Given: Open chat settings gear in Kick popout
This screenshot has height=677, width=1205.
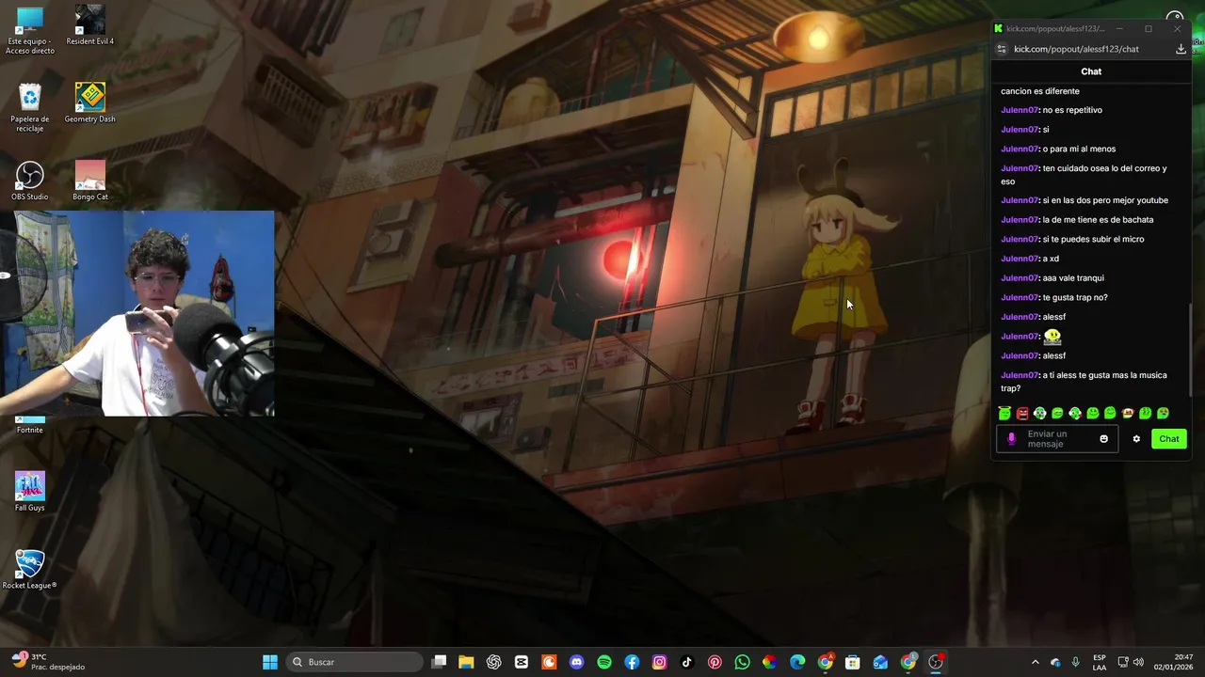Looking at the screenshot, I should pyautogui.click(x=1136, y=439).
